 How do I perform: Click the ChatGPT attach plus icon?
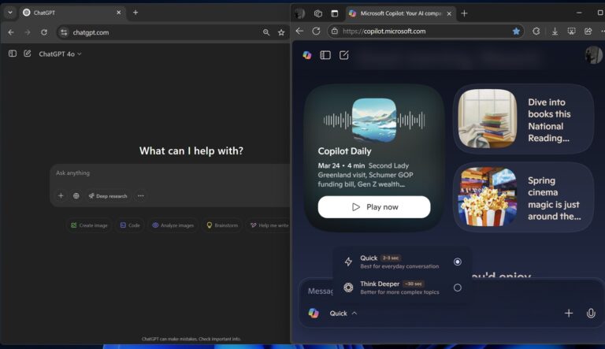pos(61,196)
